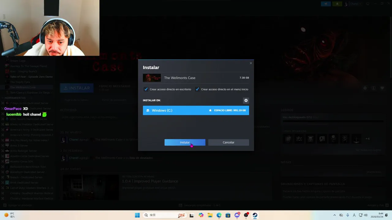
Task: Open install location settings gear
Action: coord(246,101)
